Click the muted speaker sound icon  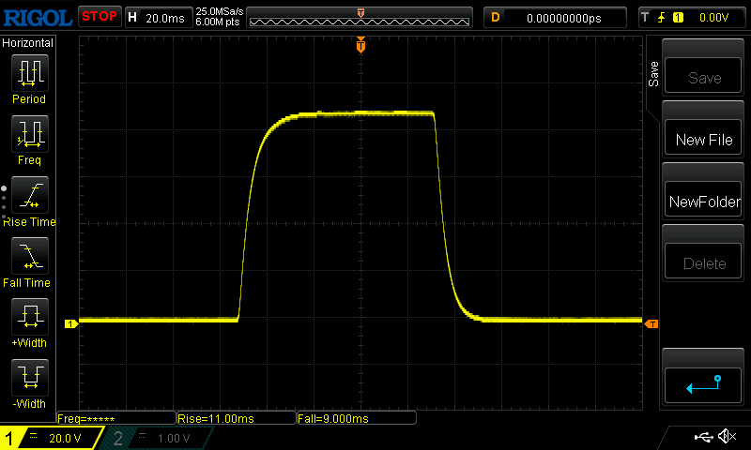point(727,436)
